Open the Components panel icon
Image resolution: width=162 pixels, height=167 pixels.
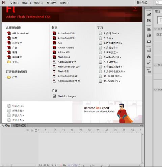click(x=149, y=56)
